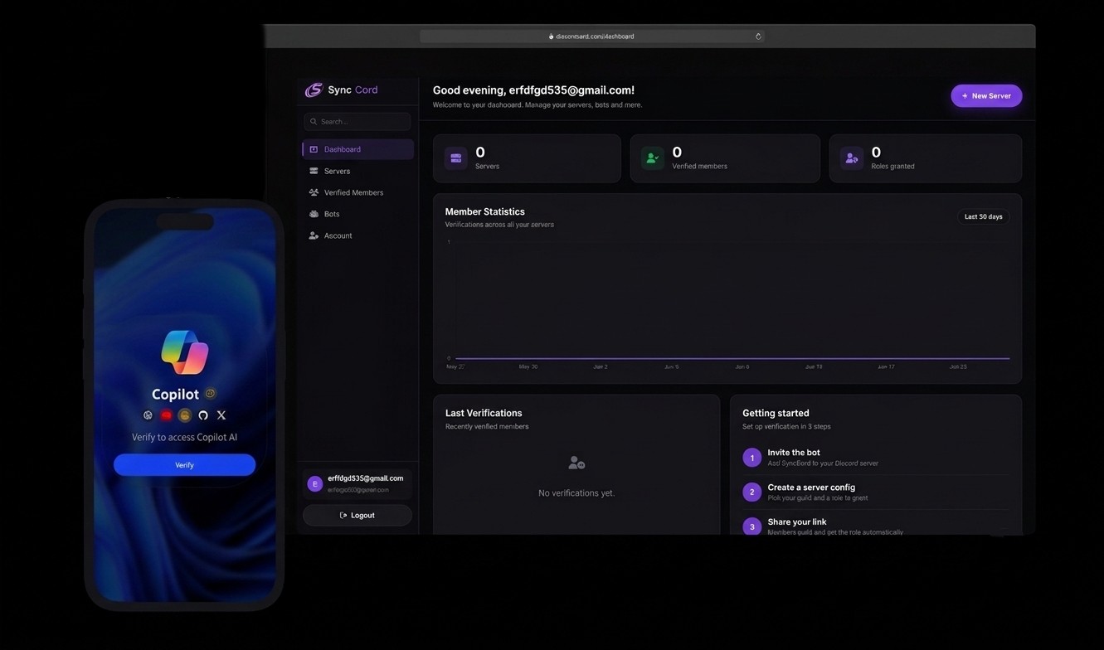Image resolution: width=1104 pixels, height=650 pixels.
Task: Click the green Verified members card icon
Action: point(653,158)
